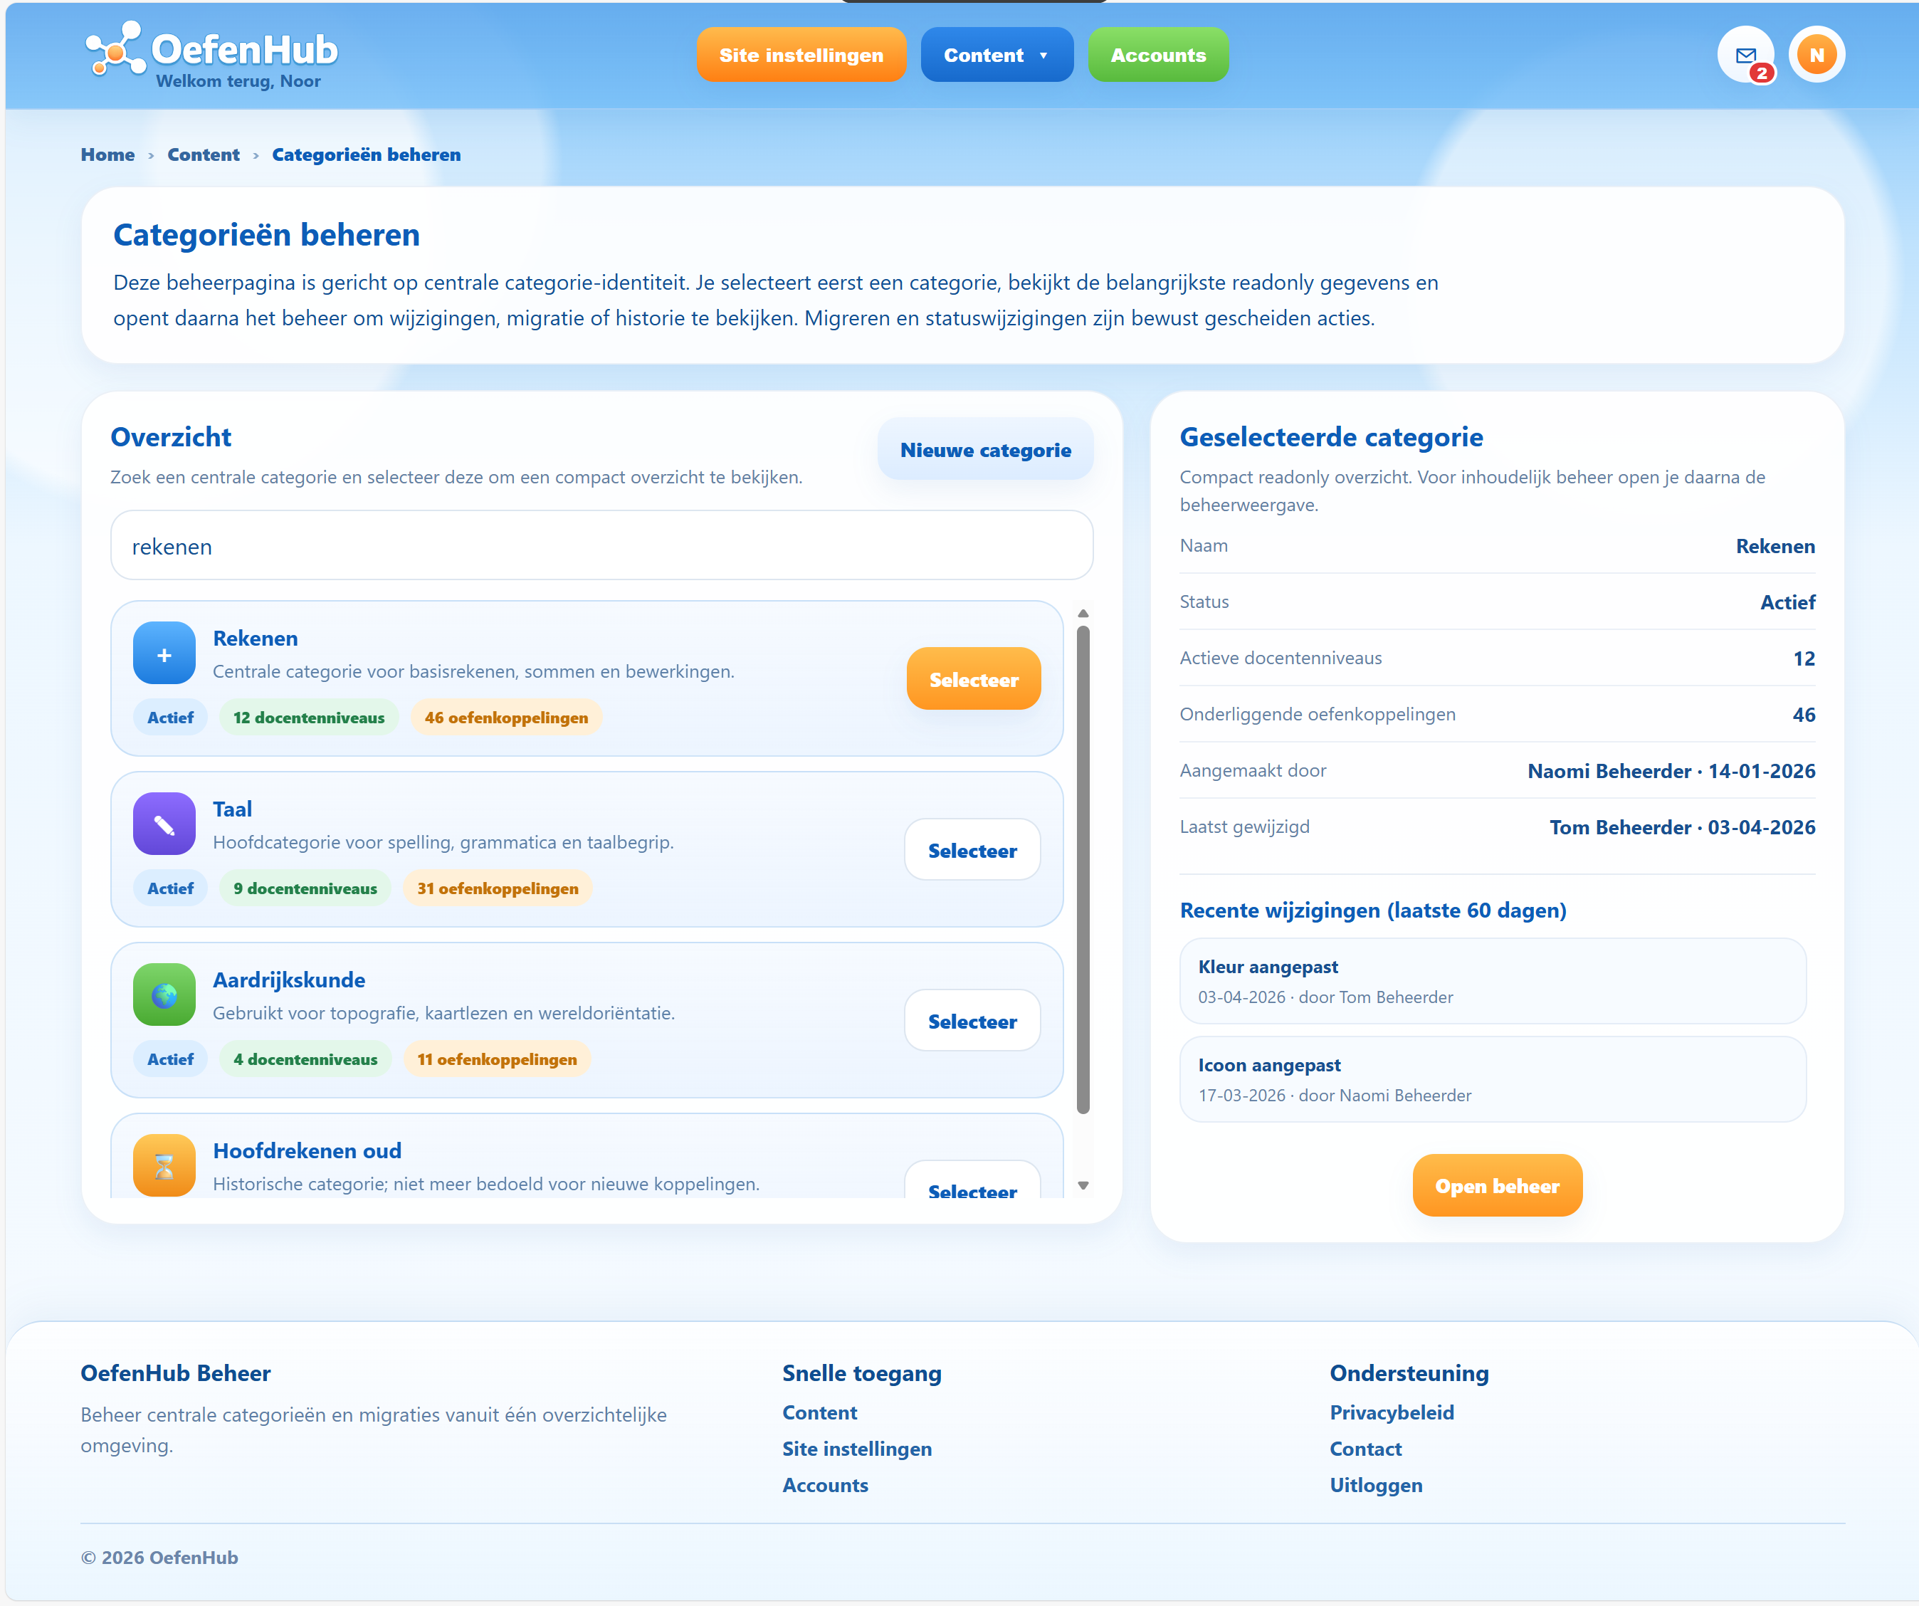Click 4 docentenniveaus badge
The image size is (1919, 1606).
305,1060
